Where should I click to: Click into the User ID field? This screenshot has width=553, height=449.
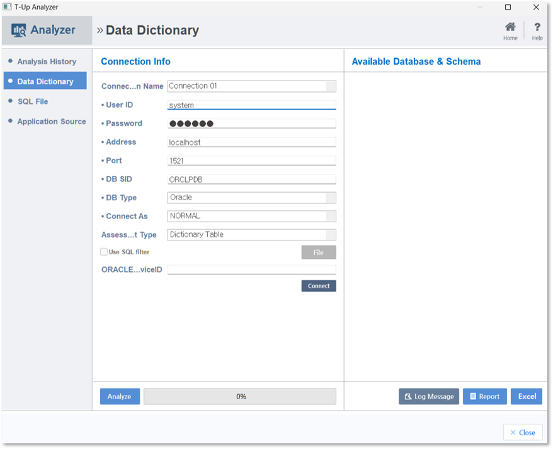251,105
